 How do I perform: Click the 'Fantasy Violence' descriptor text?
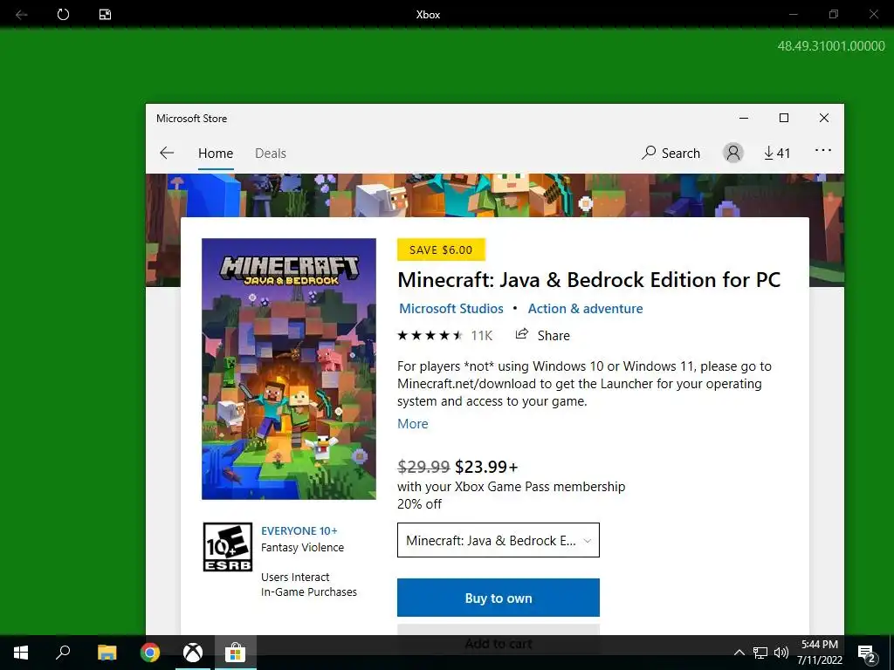tap(303, 548)
